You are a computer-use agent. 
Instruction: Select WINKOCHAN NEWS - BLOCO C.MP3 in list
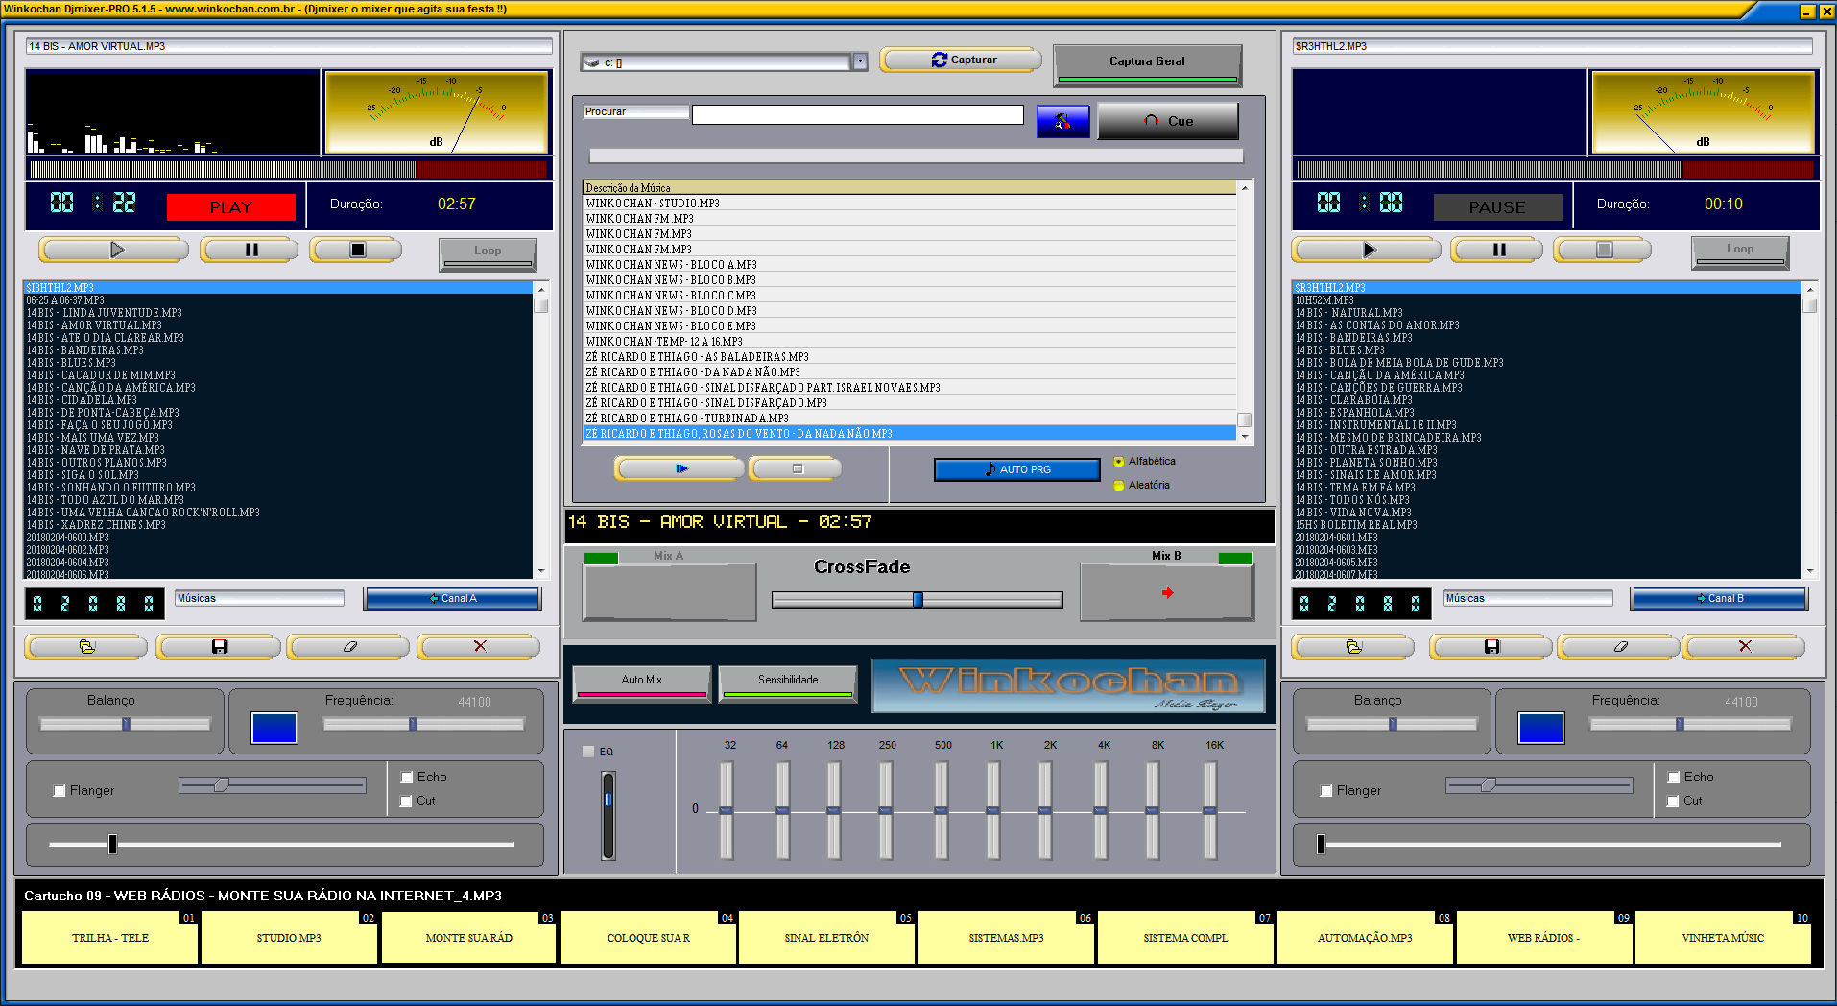tap(671, 296)
